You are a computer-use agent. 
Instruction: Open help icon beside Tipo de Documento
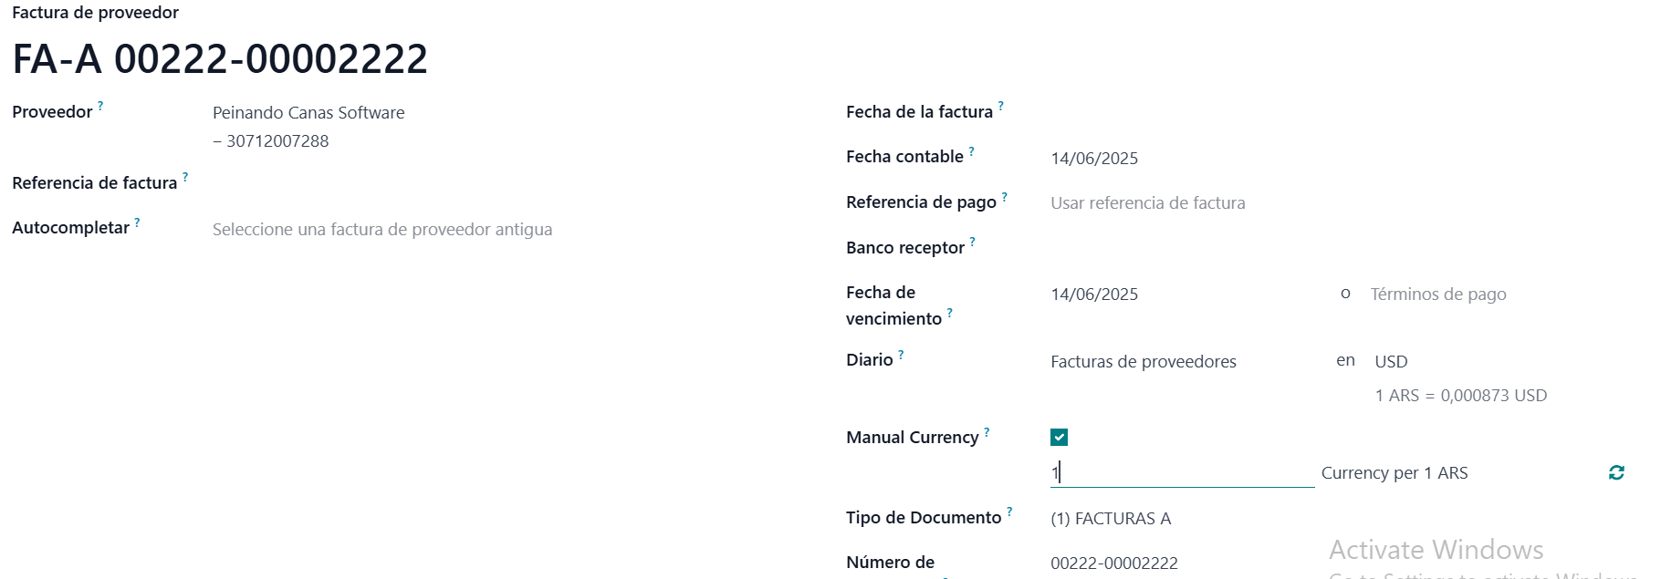point(1009,512)
